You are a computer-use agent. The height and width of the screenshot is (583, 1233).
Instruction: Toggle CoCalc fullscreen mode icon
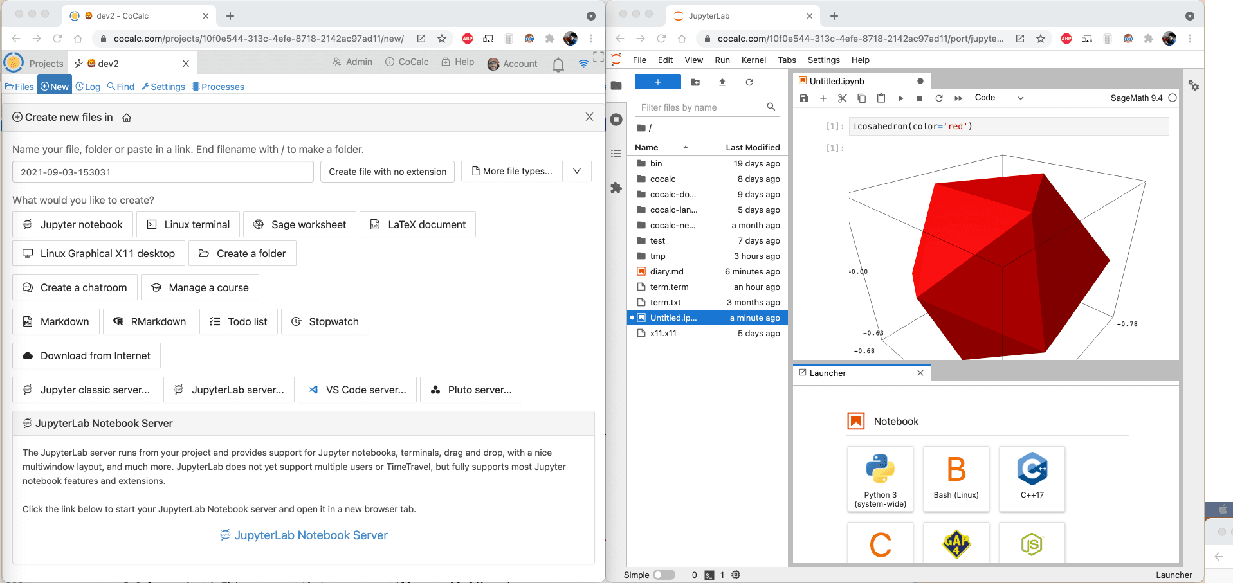(x=598, y=57)
